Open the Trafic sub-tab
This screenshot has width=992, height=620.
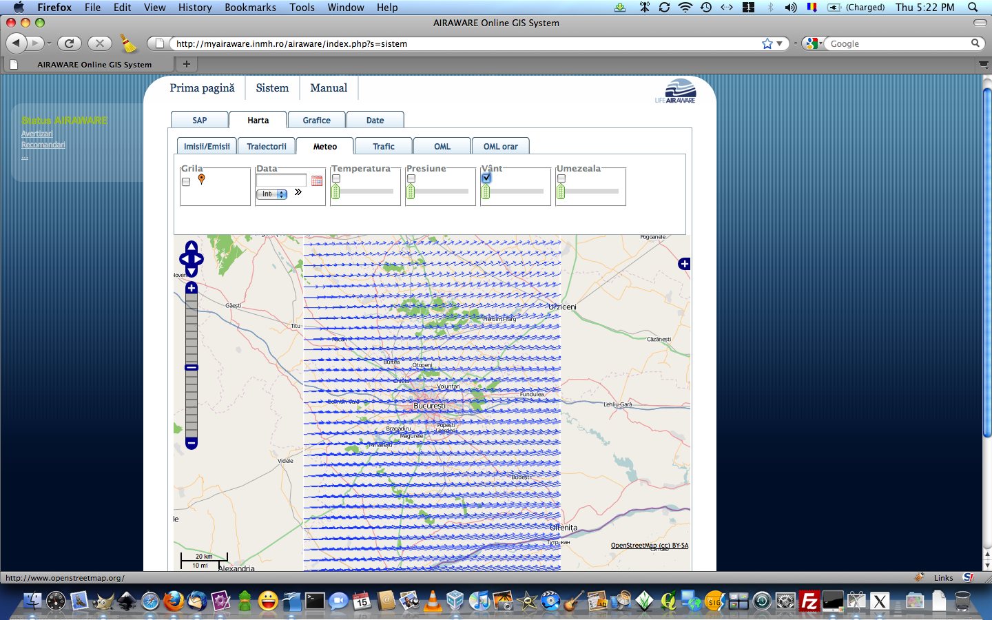pyautogui.click(x=384, y=146)
